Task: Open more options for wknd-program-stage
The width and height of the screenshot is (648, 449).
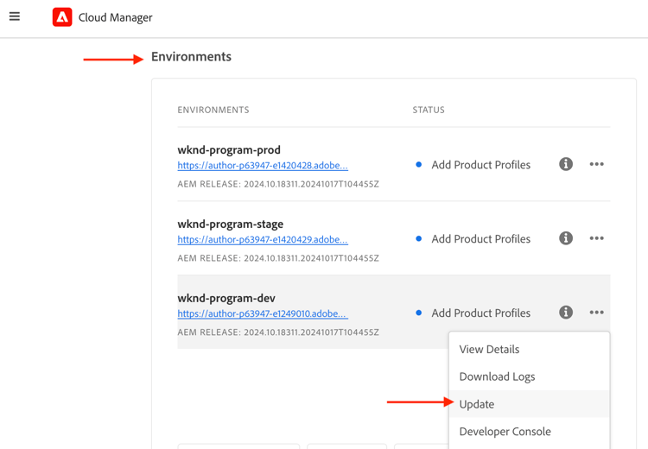Action: click(596, 238)
